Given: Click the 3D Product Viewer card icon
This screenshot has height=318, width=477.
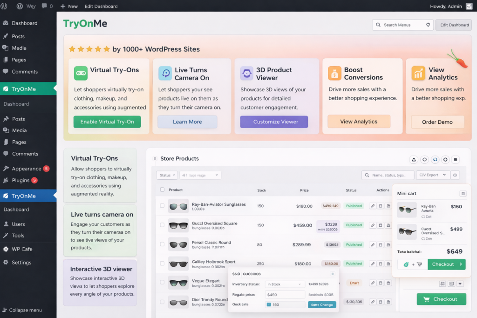Looking at the screenshot, I should point(246,73).
